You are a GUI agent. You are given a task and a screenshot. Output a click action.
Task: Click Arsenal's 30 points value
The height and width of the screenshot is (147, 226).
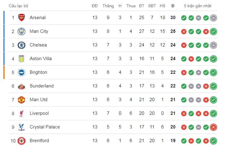(x=173, y=18)
